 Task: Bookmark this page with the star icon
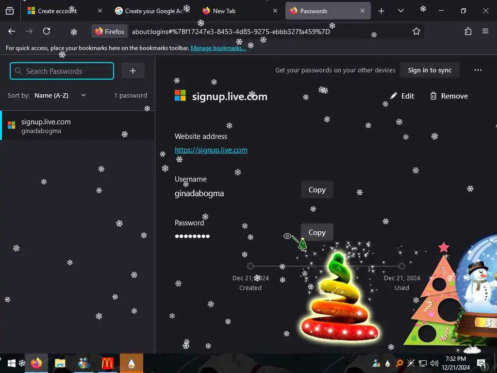coord(416,31)
